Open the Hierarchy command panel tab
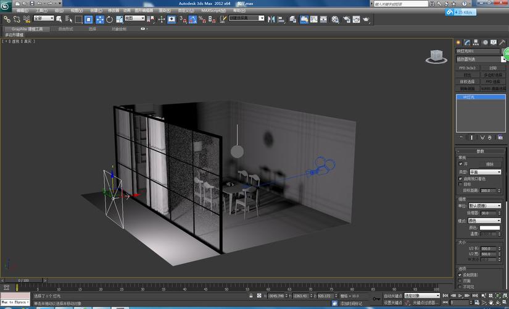This screenshot has height=309, width=509. tap(476, 42)
